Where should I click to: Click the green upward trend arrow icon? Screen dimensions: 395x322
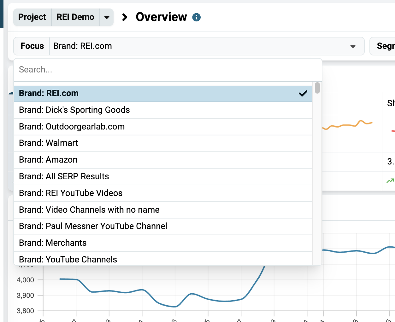[390, 181]
